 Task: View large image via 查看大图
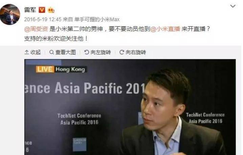[63, 52]
